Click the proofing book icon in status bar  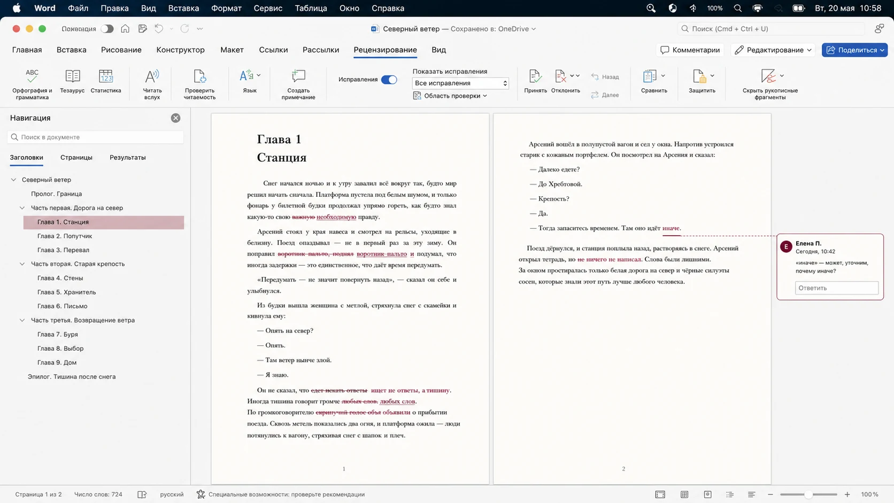[x=142, y=494]
